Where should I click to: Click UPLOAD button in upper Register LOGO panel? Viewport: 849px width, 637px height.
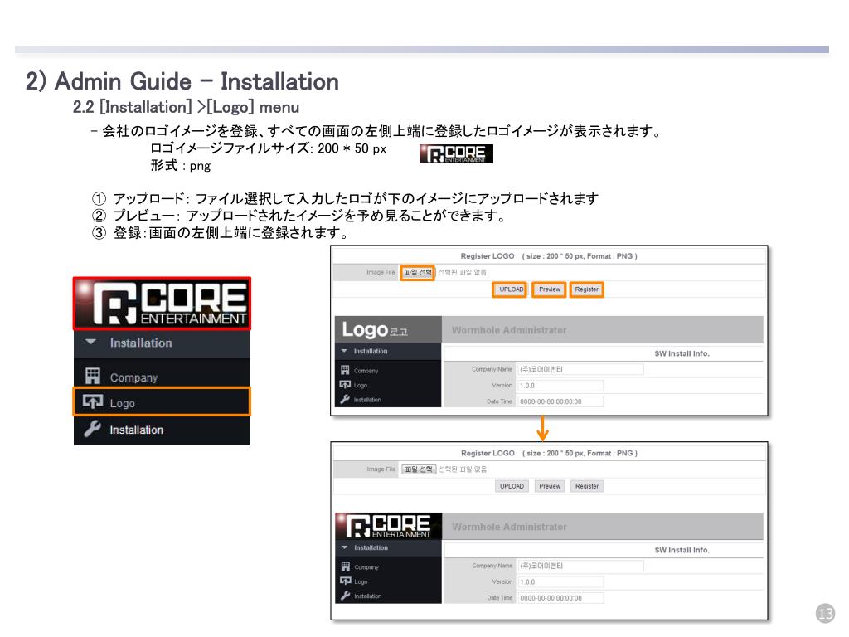511,289
